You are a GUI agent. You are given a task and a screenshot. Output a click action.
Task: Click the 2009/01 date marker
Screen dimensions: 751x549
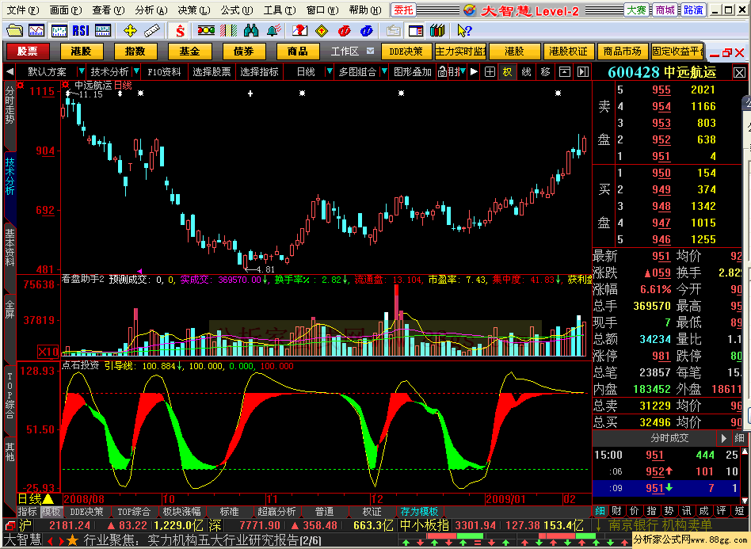pos(505,499)
